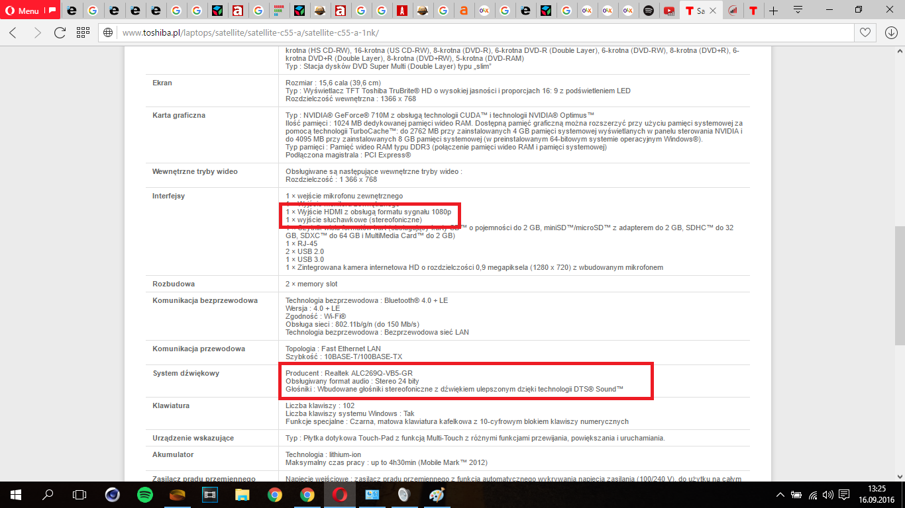Open a new tab with the plus button
Viewport: 905px width, 508px height.
click(773, 11)
